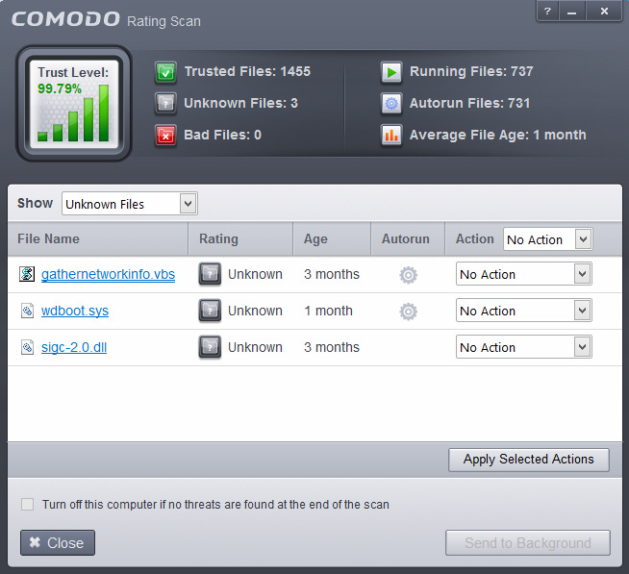The width and height of the screenshot is (629, 574).
Task: Open the Action header dropdown for all files
Action: [547, 239]
